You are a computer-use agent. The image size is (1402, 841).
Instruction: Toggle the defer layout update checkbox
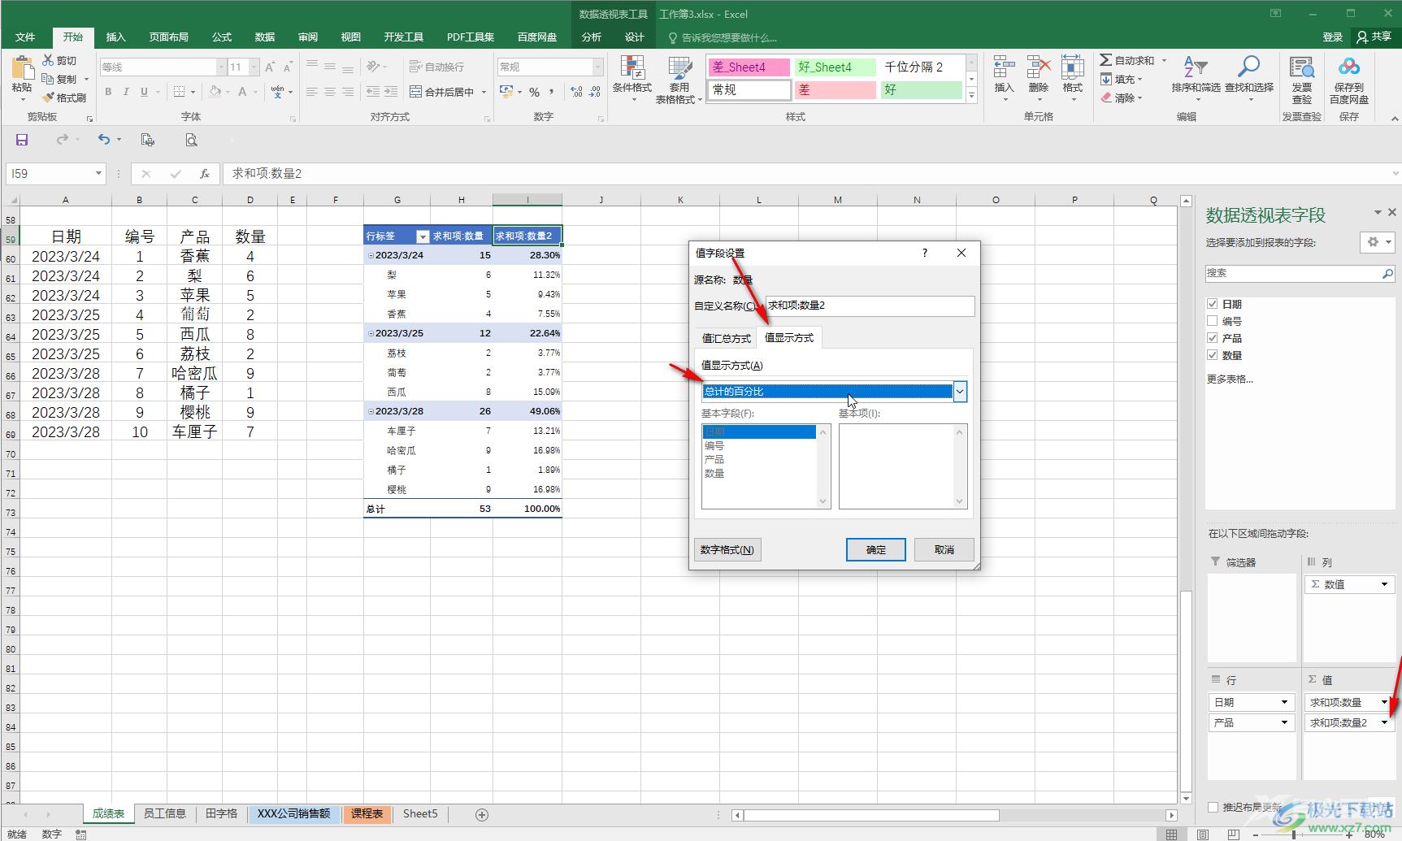tap(1213, 807)
